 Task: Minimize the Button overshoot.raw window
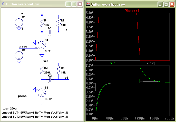pos(160,4)
